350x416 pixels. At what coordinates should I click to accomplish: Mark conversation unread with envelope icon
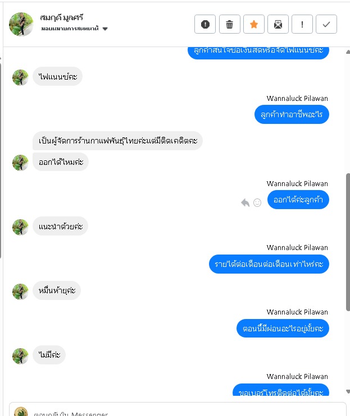pos(278,24)
